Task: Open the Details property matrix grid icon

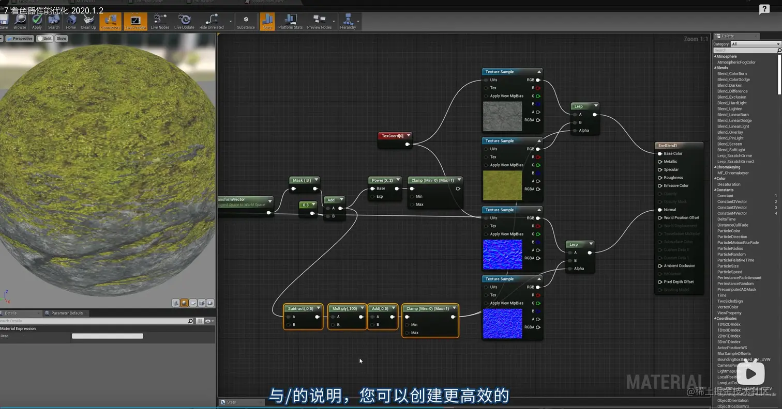Action: [200, 321]
